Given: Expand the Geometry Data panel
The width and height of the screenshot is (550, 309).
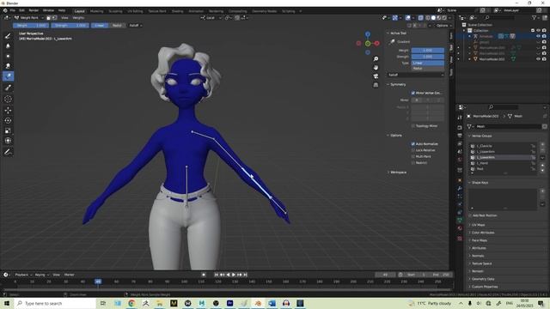Looking at the screenshot, I should [x=483, y=279].
